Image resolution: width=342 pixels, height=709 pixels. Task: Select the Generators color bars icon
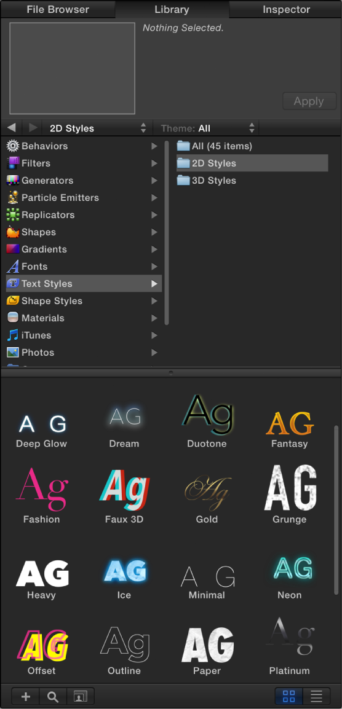[13, 181]
